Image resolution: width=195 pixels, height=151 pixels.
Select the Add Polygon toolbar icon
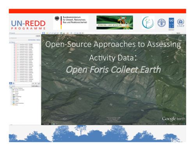[50, 33]
